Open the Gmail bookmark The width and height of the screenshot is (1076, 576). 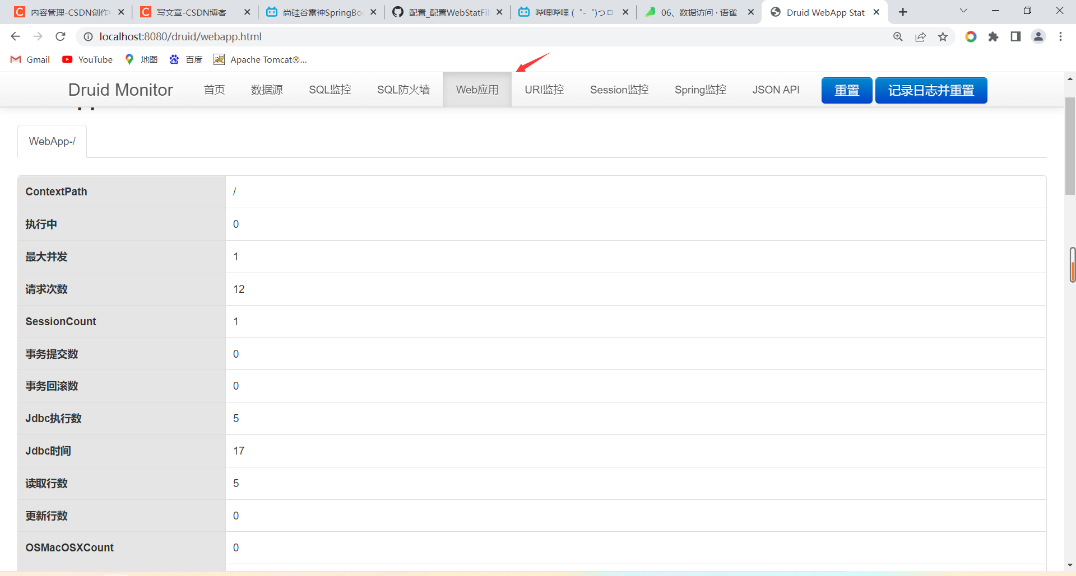[x=30, y=59]
